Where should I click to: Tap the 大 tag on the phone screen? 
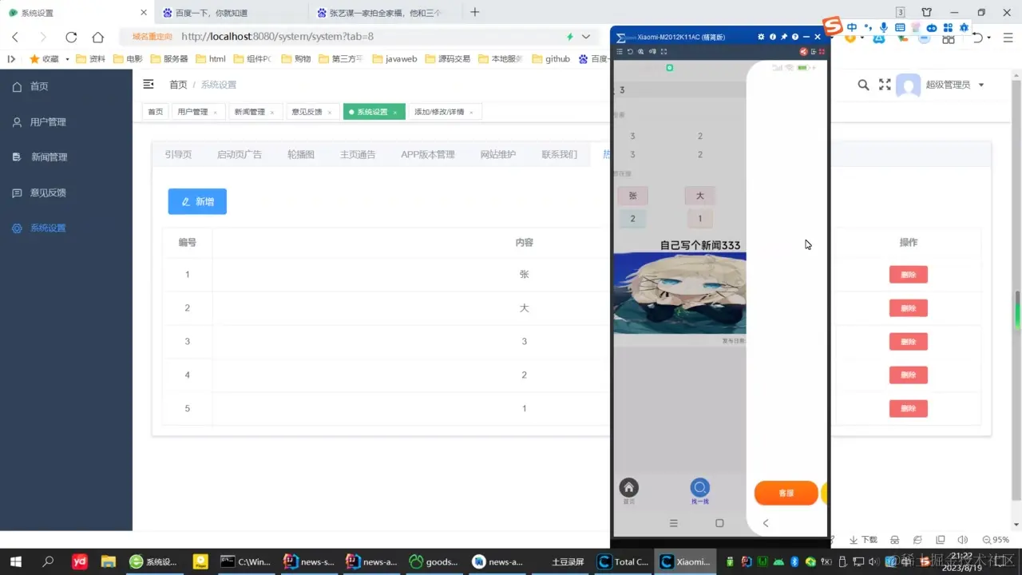click(700, 196)
